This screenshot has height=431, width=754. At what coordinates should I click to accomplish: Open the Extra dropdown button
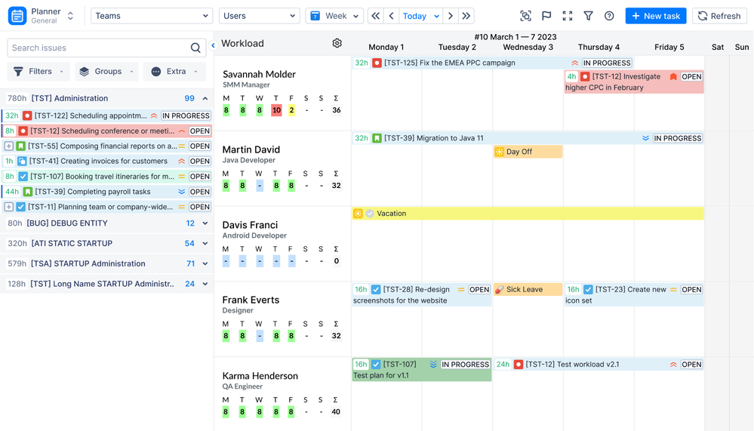pyautogui.click(x=174, y=71)
